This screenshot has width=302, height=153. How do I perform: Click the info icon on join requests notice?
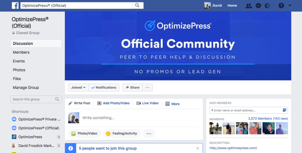pos(71,148)
